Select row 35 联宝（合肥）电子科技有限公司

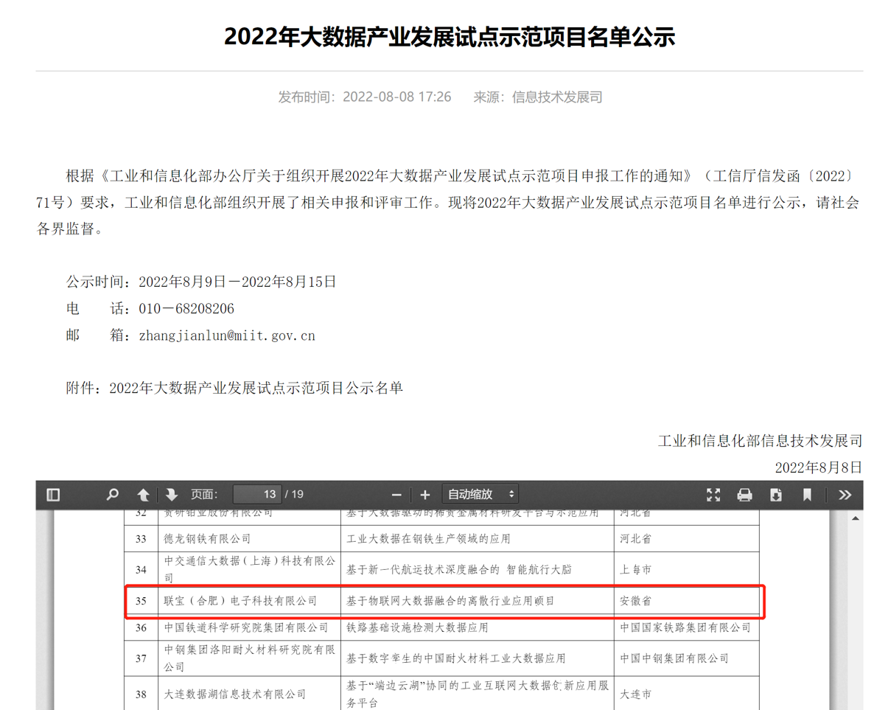point(240,602)
